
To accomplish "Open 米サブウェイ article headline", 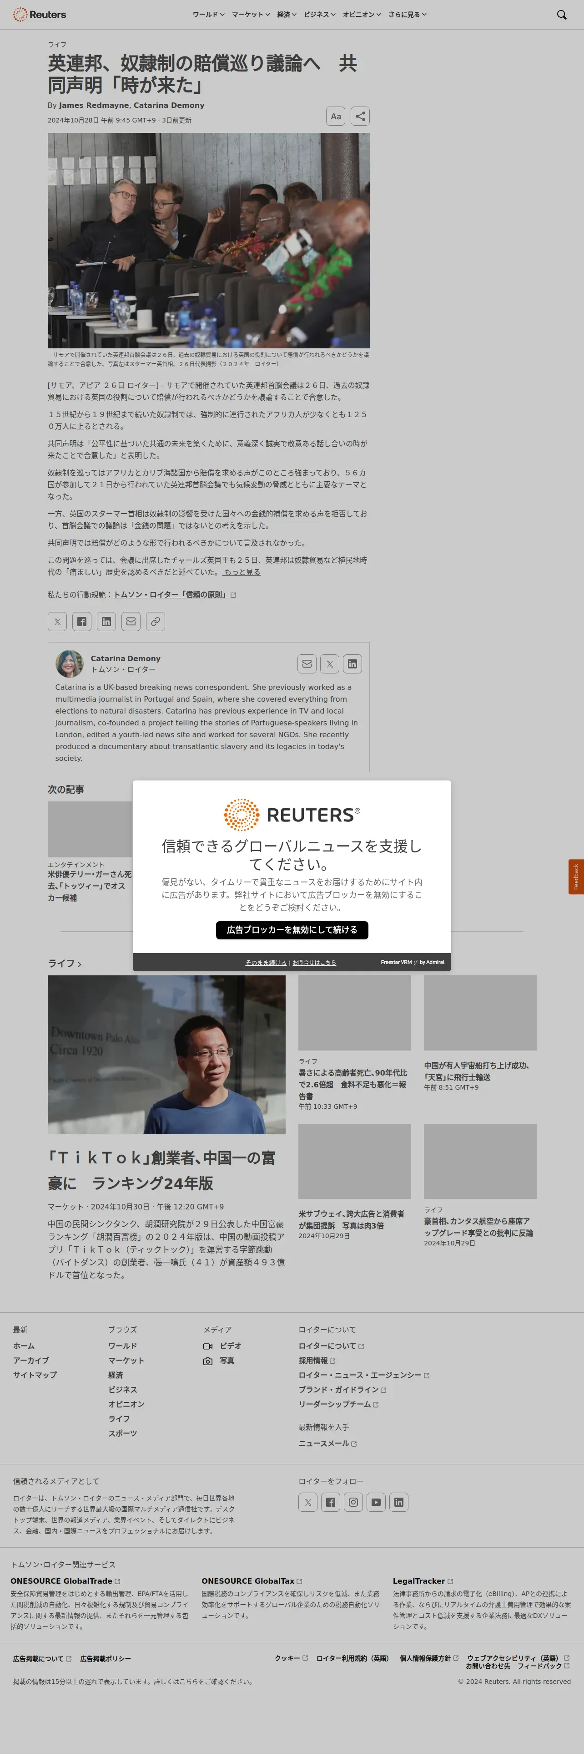I will (x=352, y=1219).
